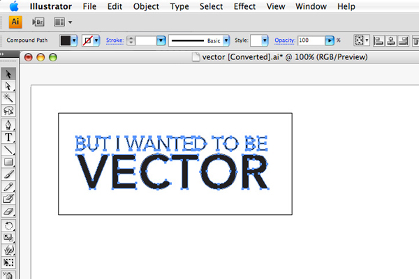This screenshot has width=419, height=279.
Task: Open the stroke color dropdown
Action: click(96, 40)
